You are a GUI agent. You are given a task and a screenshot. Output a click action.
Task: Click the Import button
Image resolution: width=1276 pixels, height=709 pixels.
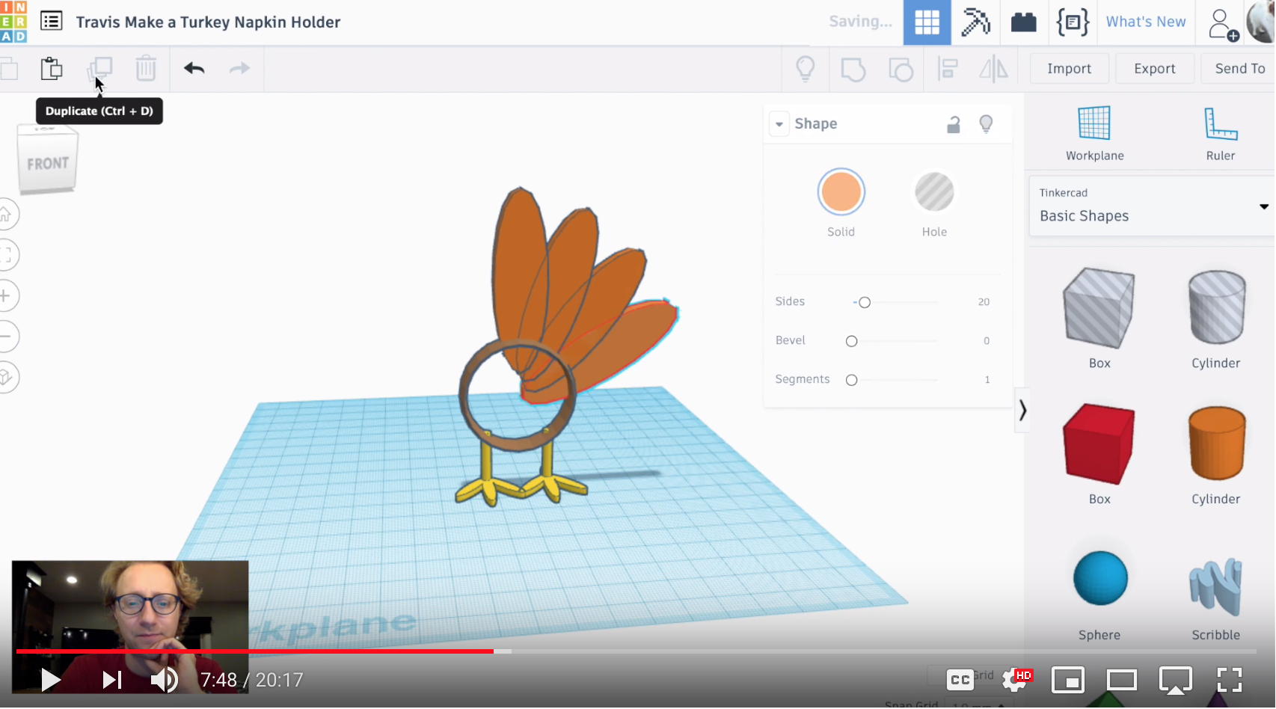(1069, 68)
